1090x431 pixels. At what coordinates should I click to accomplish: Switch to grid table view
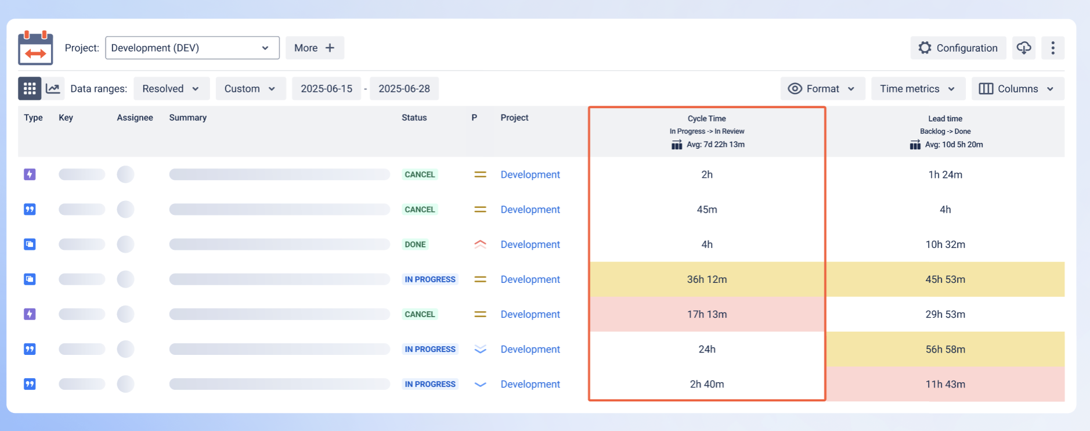[x=30, y=88]
